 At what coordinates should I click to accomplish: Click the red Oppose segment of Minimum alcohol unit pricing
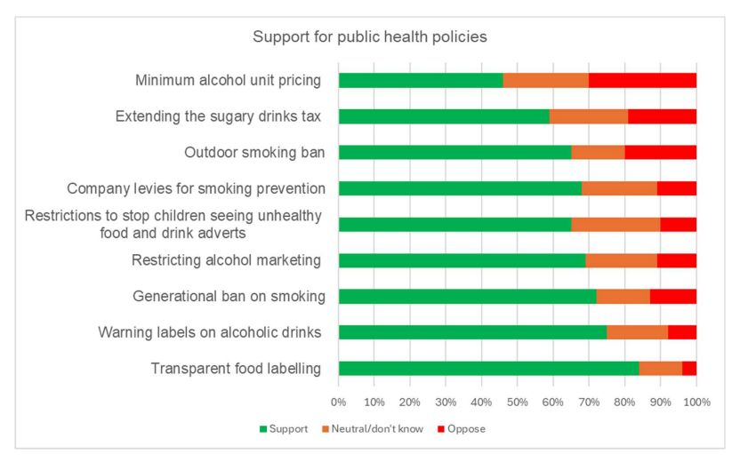642,80
